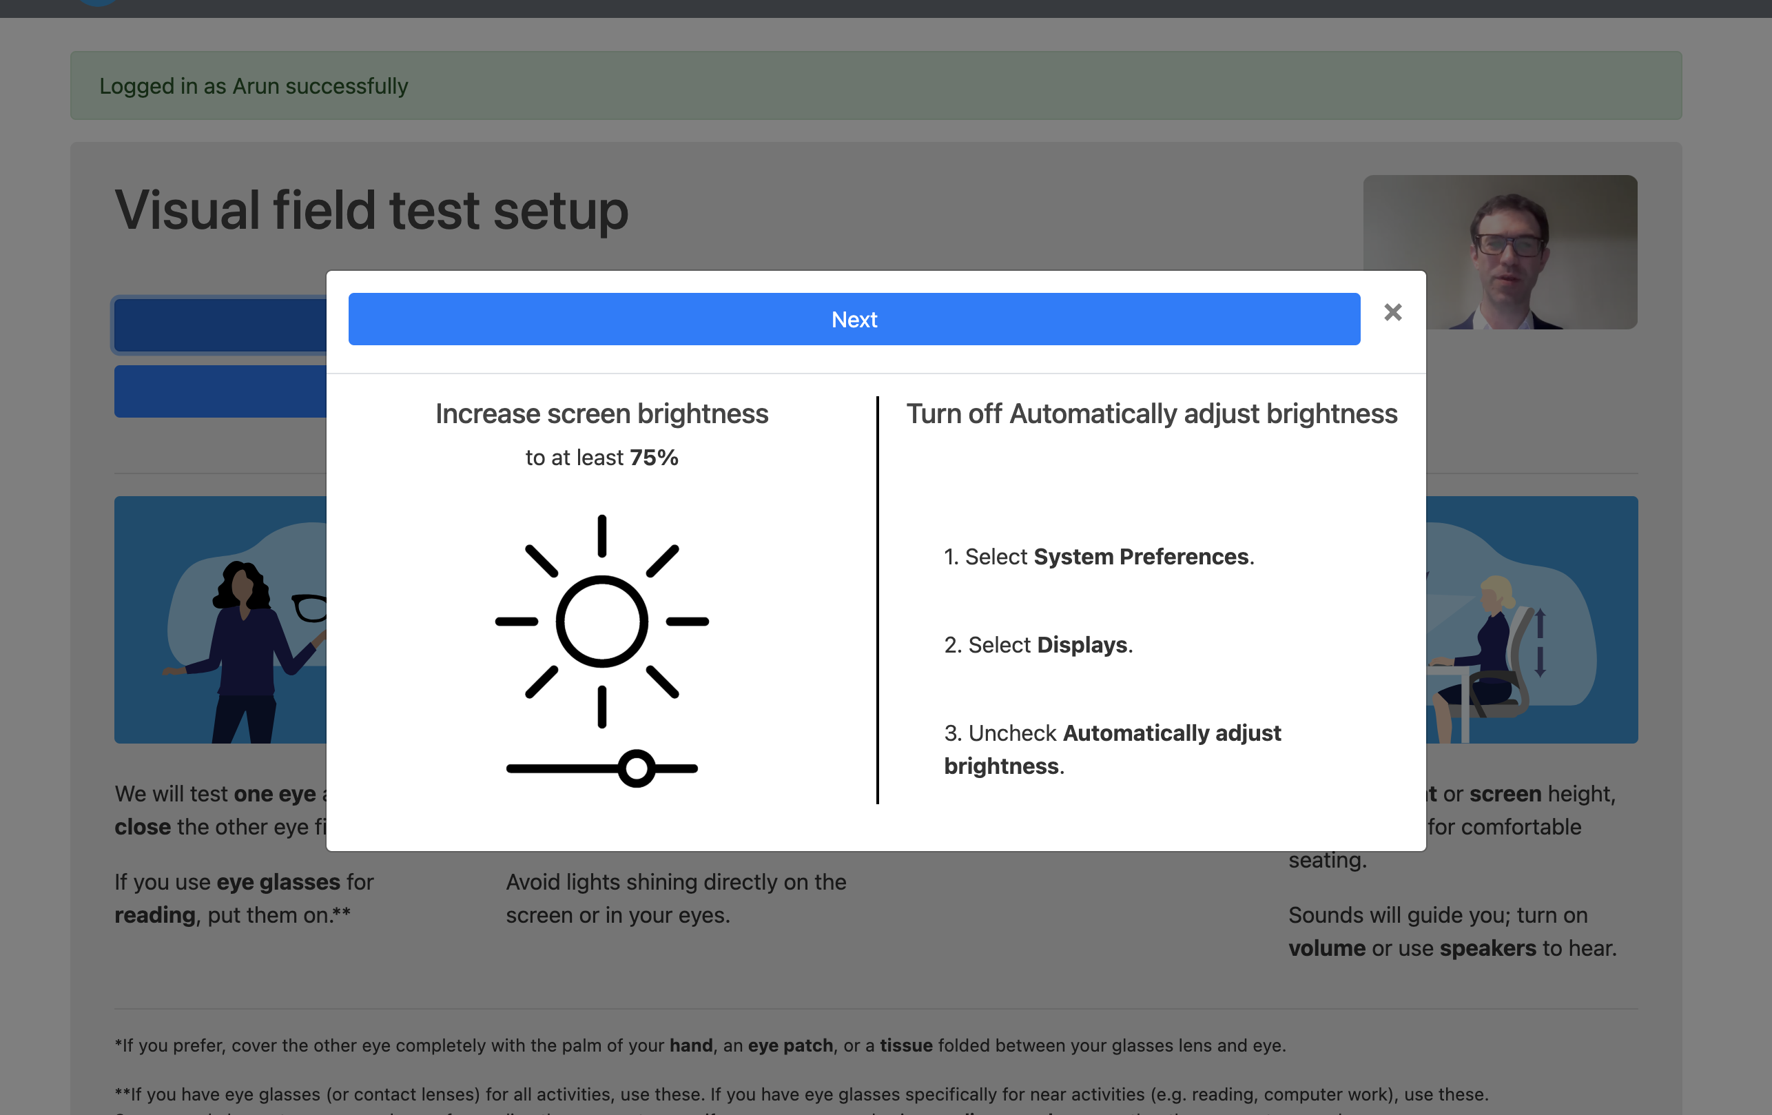Click the dark blue button behind the dialog
The height and width of the screenshot is (1115, 1772).
[220, 325]
